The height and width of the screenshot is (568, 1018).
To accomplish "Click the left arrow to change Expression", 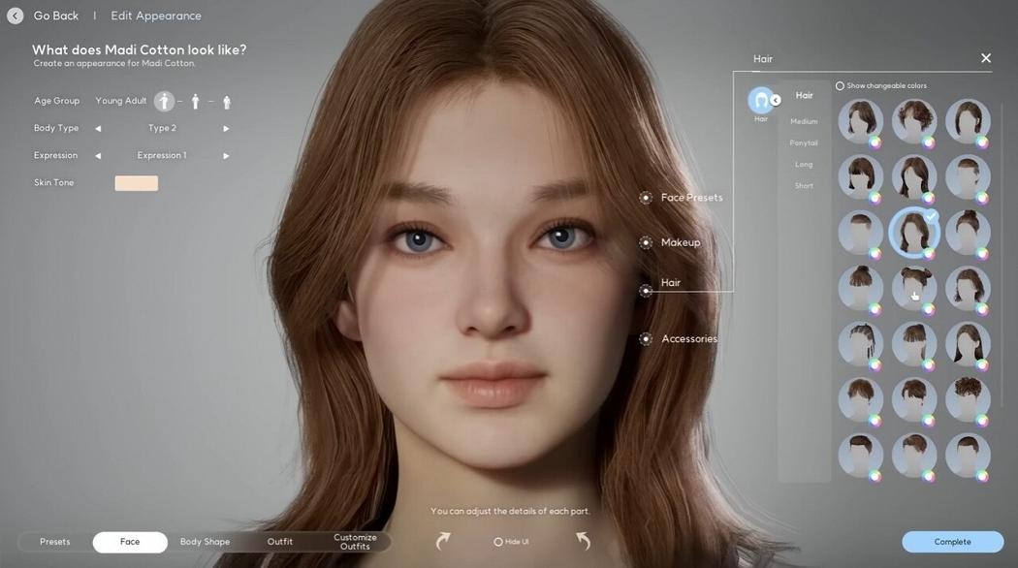I will 96,154.
